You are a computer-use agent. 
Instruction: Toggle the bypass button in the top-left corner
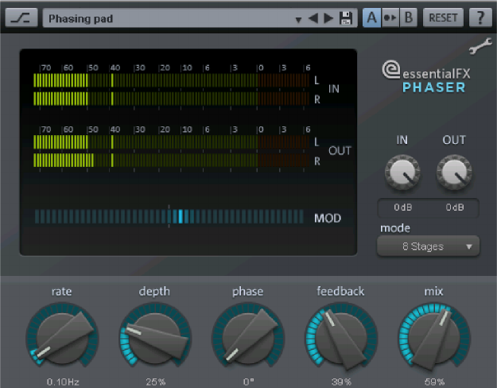pos(21,17)
